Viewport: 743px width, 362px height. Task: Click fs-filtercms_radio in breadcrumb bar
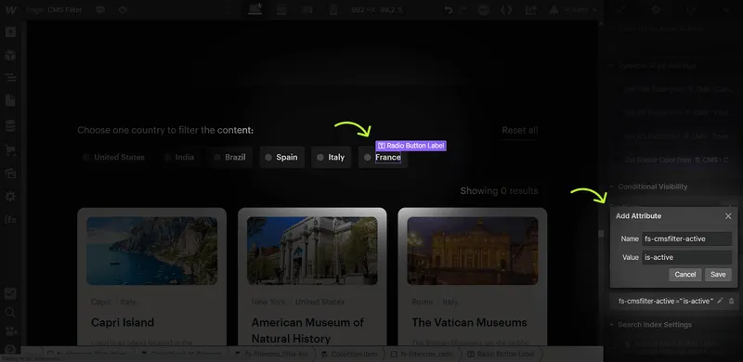[x=423, y=354]
